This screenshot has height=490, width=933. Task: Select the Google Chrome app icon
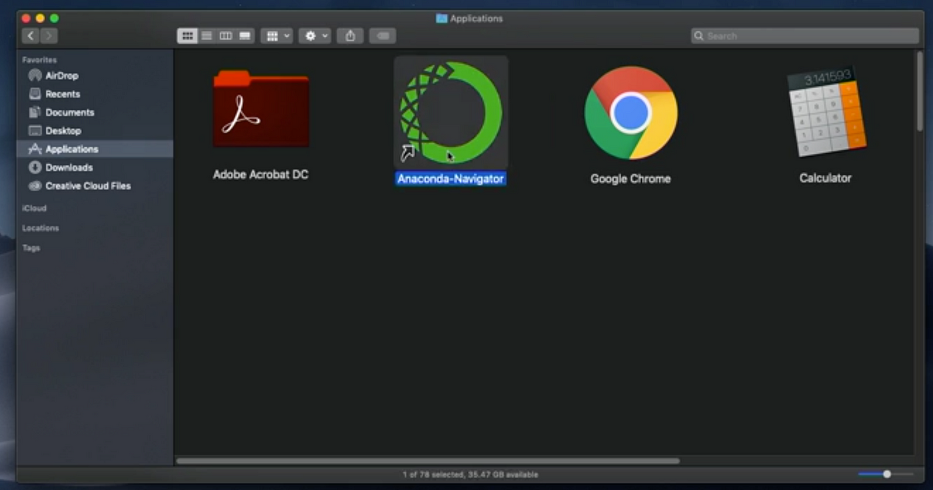coord(630,113)
